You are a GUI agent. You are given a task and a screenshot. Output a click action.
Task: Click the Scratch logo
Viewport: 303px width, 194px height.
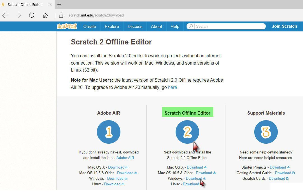[x=67, y=26]
